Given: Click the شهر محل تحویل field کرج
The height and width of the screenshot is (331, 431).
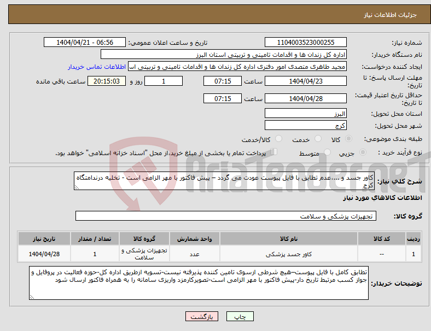Looking at the screenshot, I should pyautogui.click(x=305, y=125).
